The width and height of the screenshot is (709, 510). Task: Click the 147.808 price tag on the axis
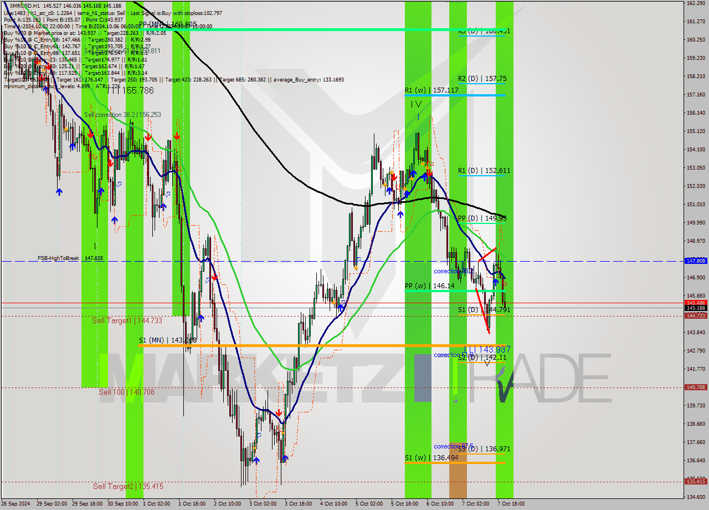tap(696, 261)
